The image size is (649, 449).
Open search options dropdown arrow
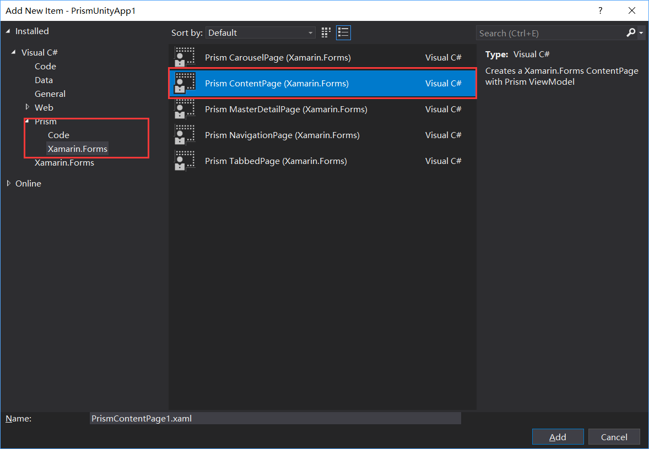tap(641, 32)
